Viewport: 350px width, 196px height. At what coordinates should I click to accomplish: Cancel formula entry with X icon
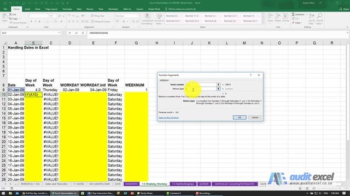[69, 33]
